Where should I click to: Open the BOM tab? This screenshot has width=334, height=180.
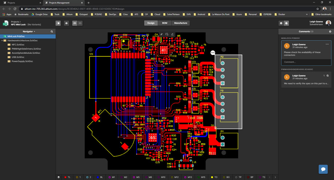coord(165,23)
